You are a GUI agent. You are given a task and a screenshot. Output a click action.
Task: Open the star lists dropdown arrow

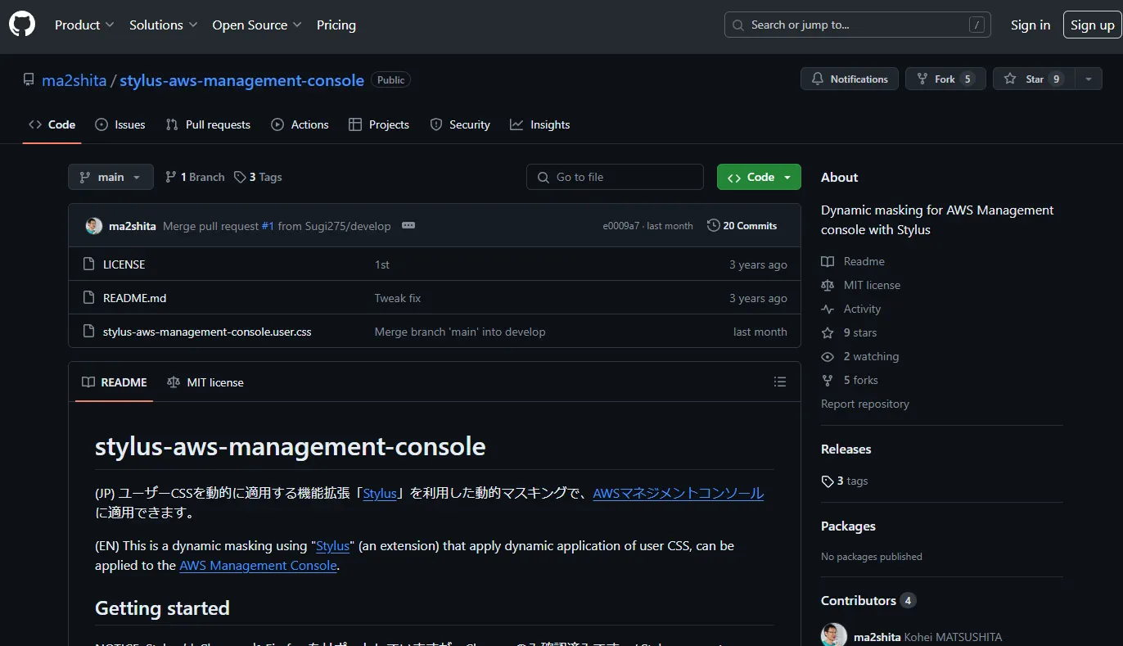pos(1088,79)
